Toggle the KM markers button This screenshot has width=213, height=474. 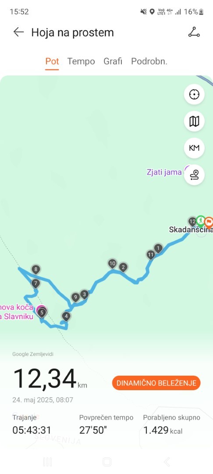pyautogui.click(x=194, y=148)
